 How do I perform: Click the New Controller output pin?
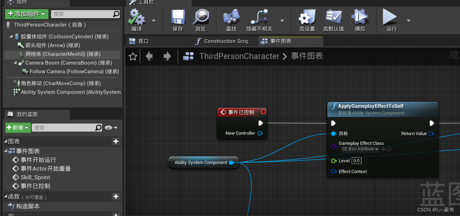coord(260,133)
